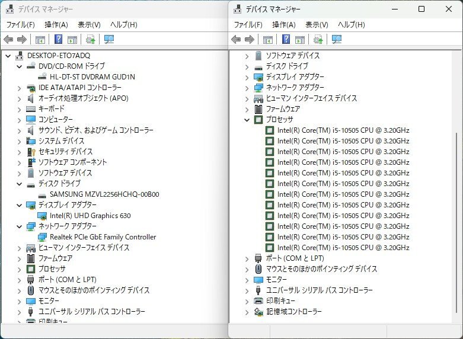
Task: Select Intel(R) UHD Graphics 630 adapter
Action: 90,216
